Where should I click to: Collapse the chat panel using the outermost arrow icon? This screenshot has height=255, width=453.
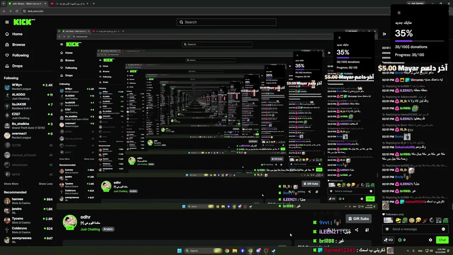(x=384, y=34)
